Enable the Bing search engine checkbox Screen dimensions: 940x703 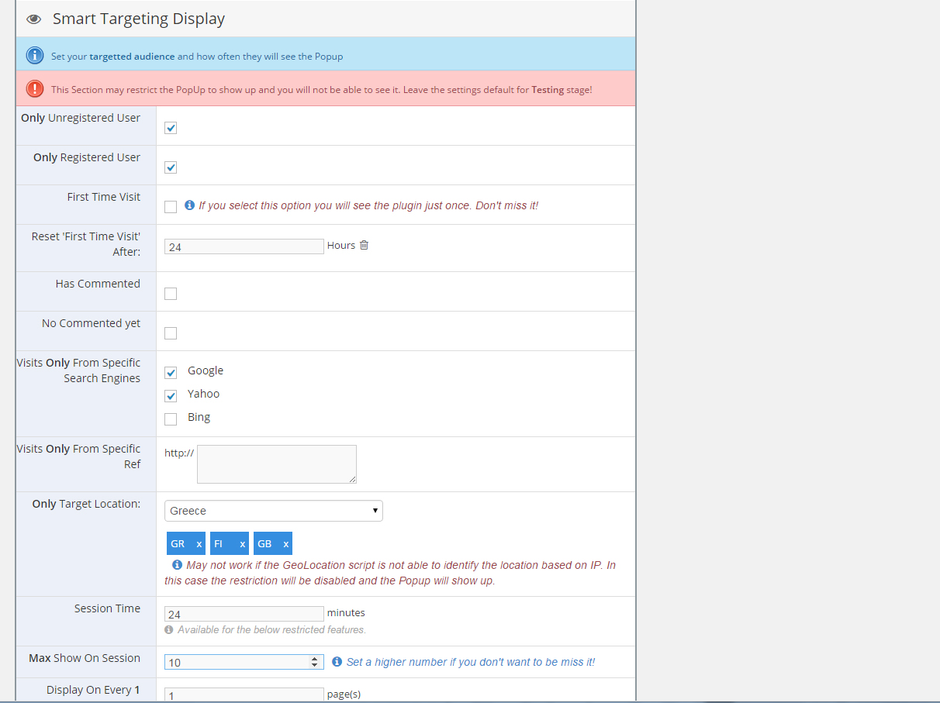[171, 419]
